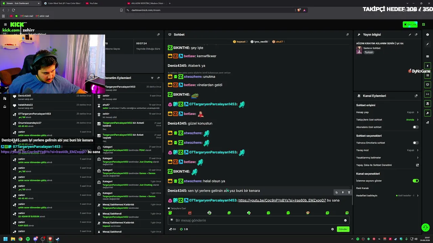
Task: Switch to the ANLADIM BEBEĞİM tab
Action: coord(145,3)
